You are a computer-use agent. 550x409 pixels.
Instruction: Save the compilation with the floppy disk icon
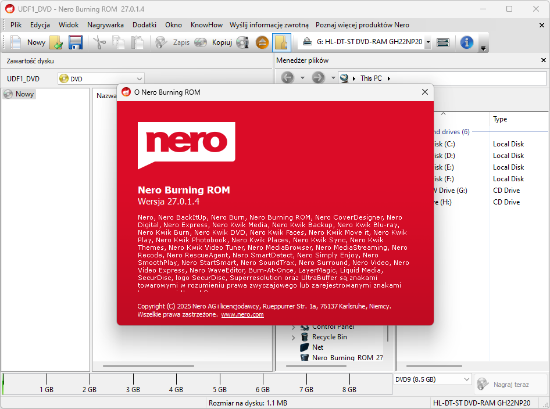click(75, 42)
